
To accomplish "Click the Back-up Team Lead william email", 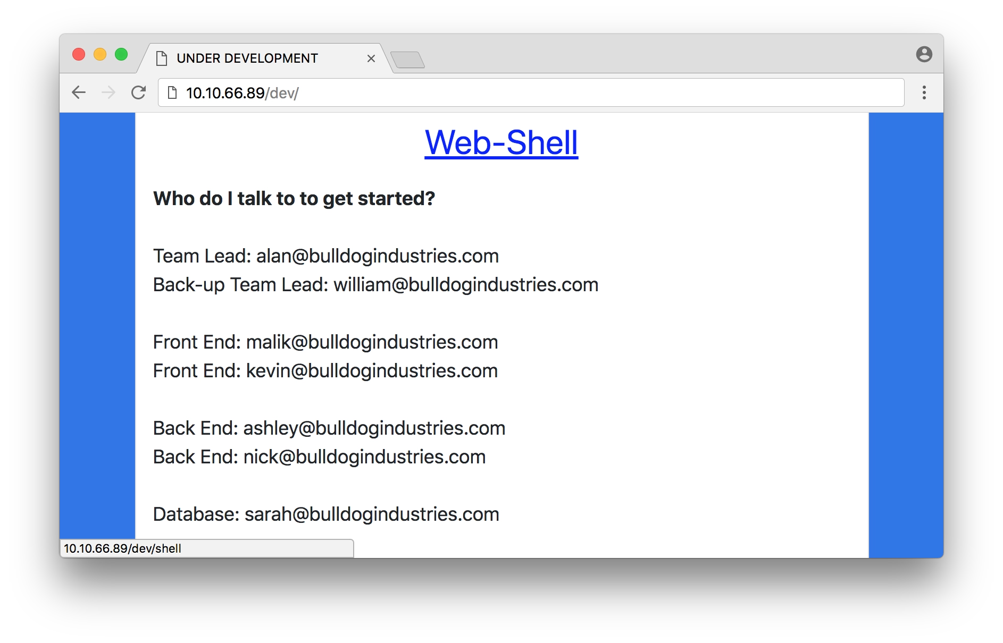I will click(466, 285).
